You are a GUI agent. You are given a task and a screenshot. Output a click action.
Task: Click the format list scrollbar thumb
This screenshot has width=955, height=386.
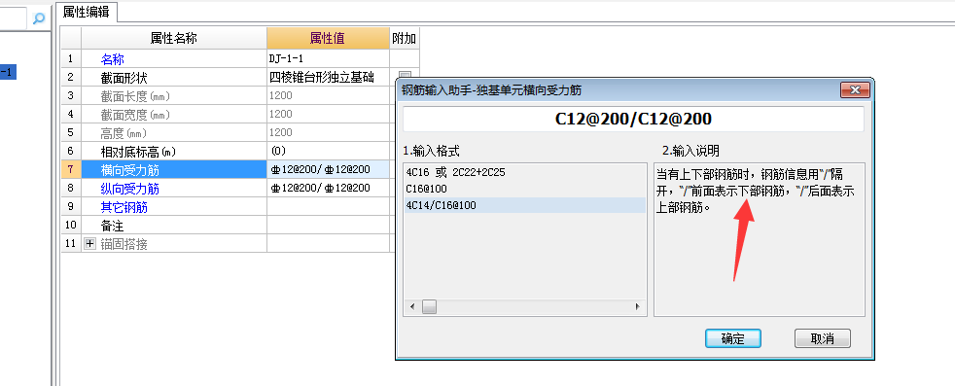tap(430, 307)
